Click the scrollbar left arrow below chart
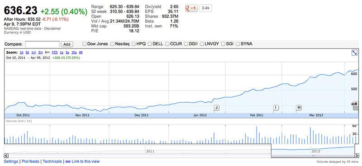This screenshot has width=362, height=166. coord(6,156)
